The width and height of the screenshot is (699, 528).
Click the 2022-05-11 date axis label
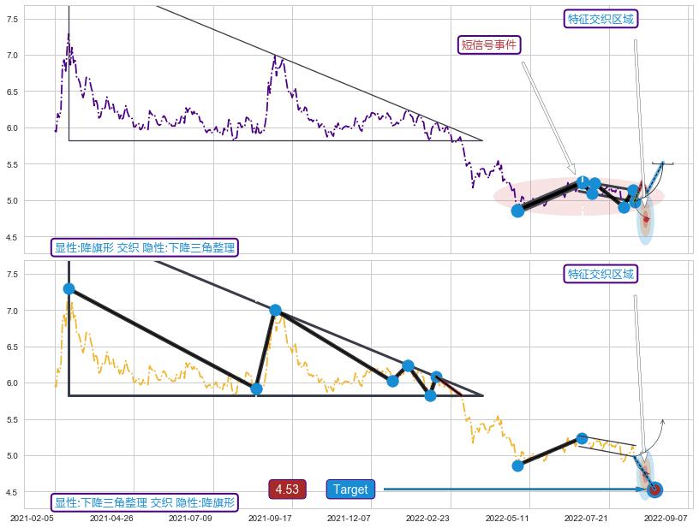click(510, 518)
